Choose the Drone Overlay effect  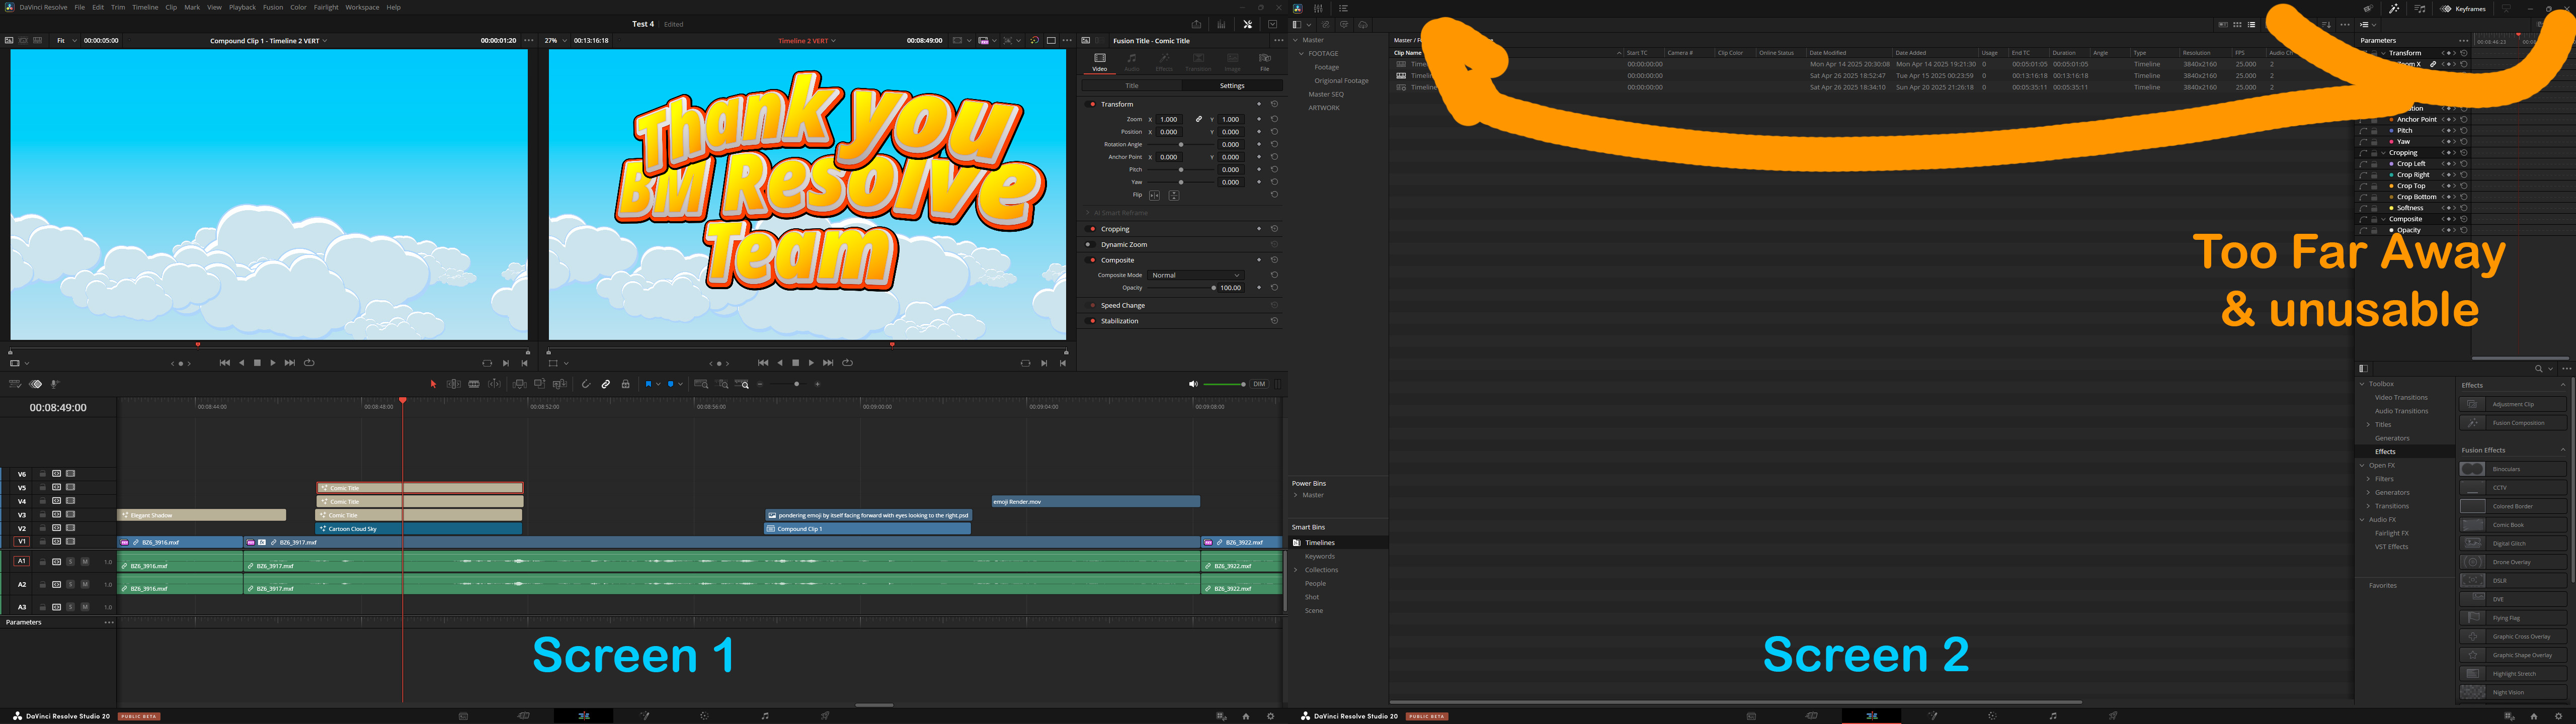tap(2513, 562)
